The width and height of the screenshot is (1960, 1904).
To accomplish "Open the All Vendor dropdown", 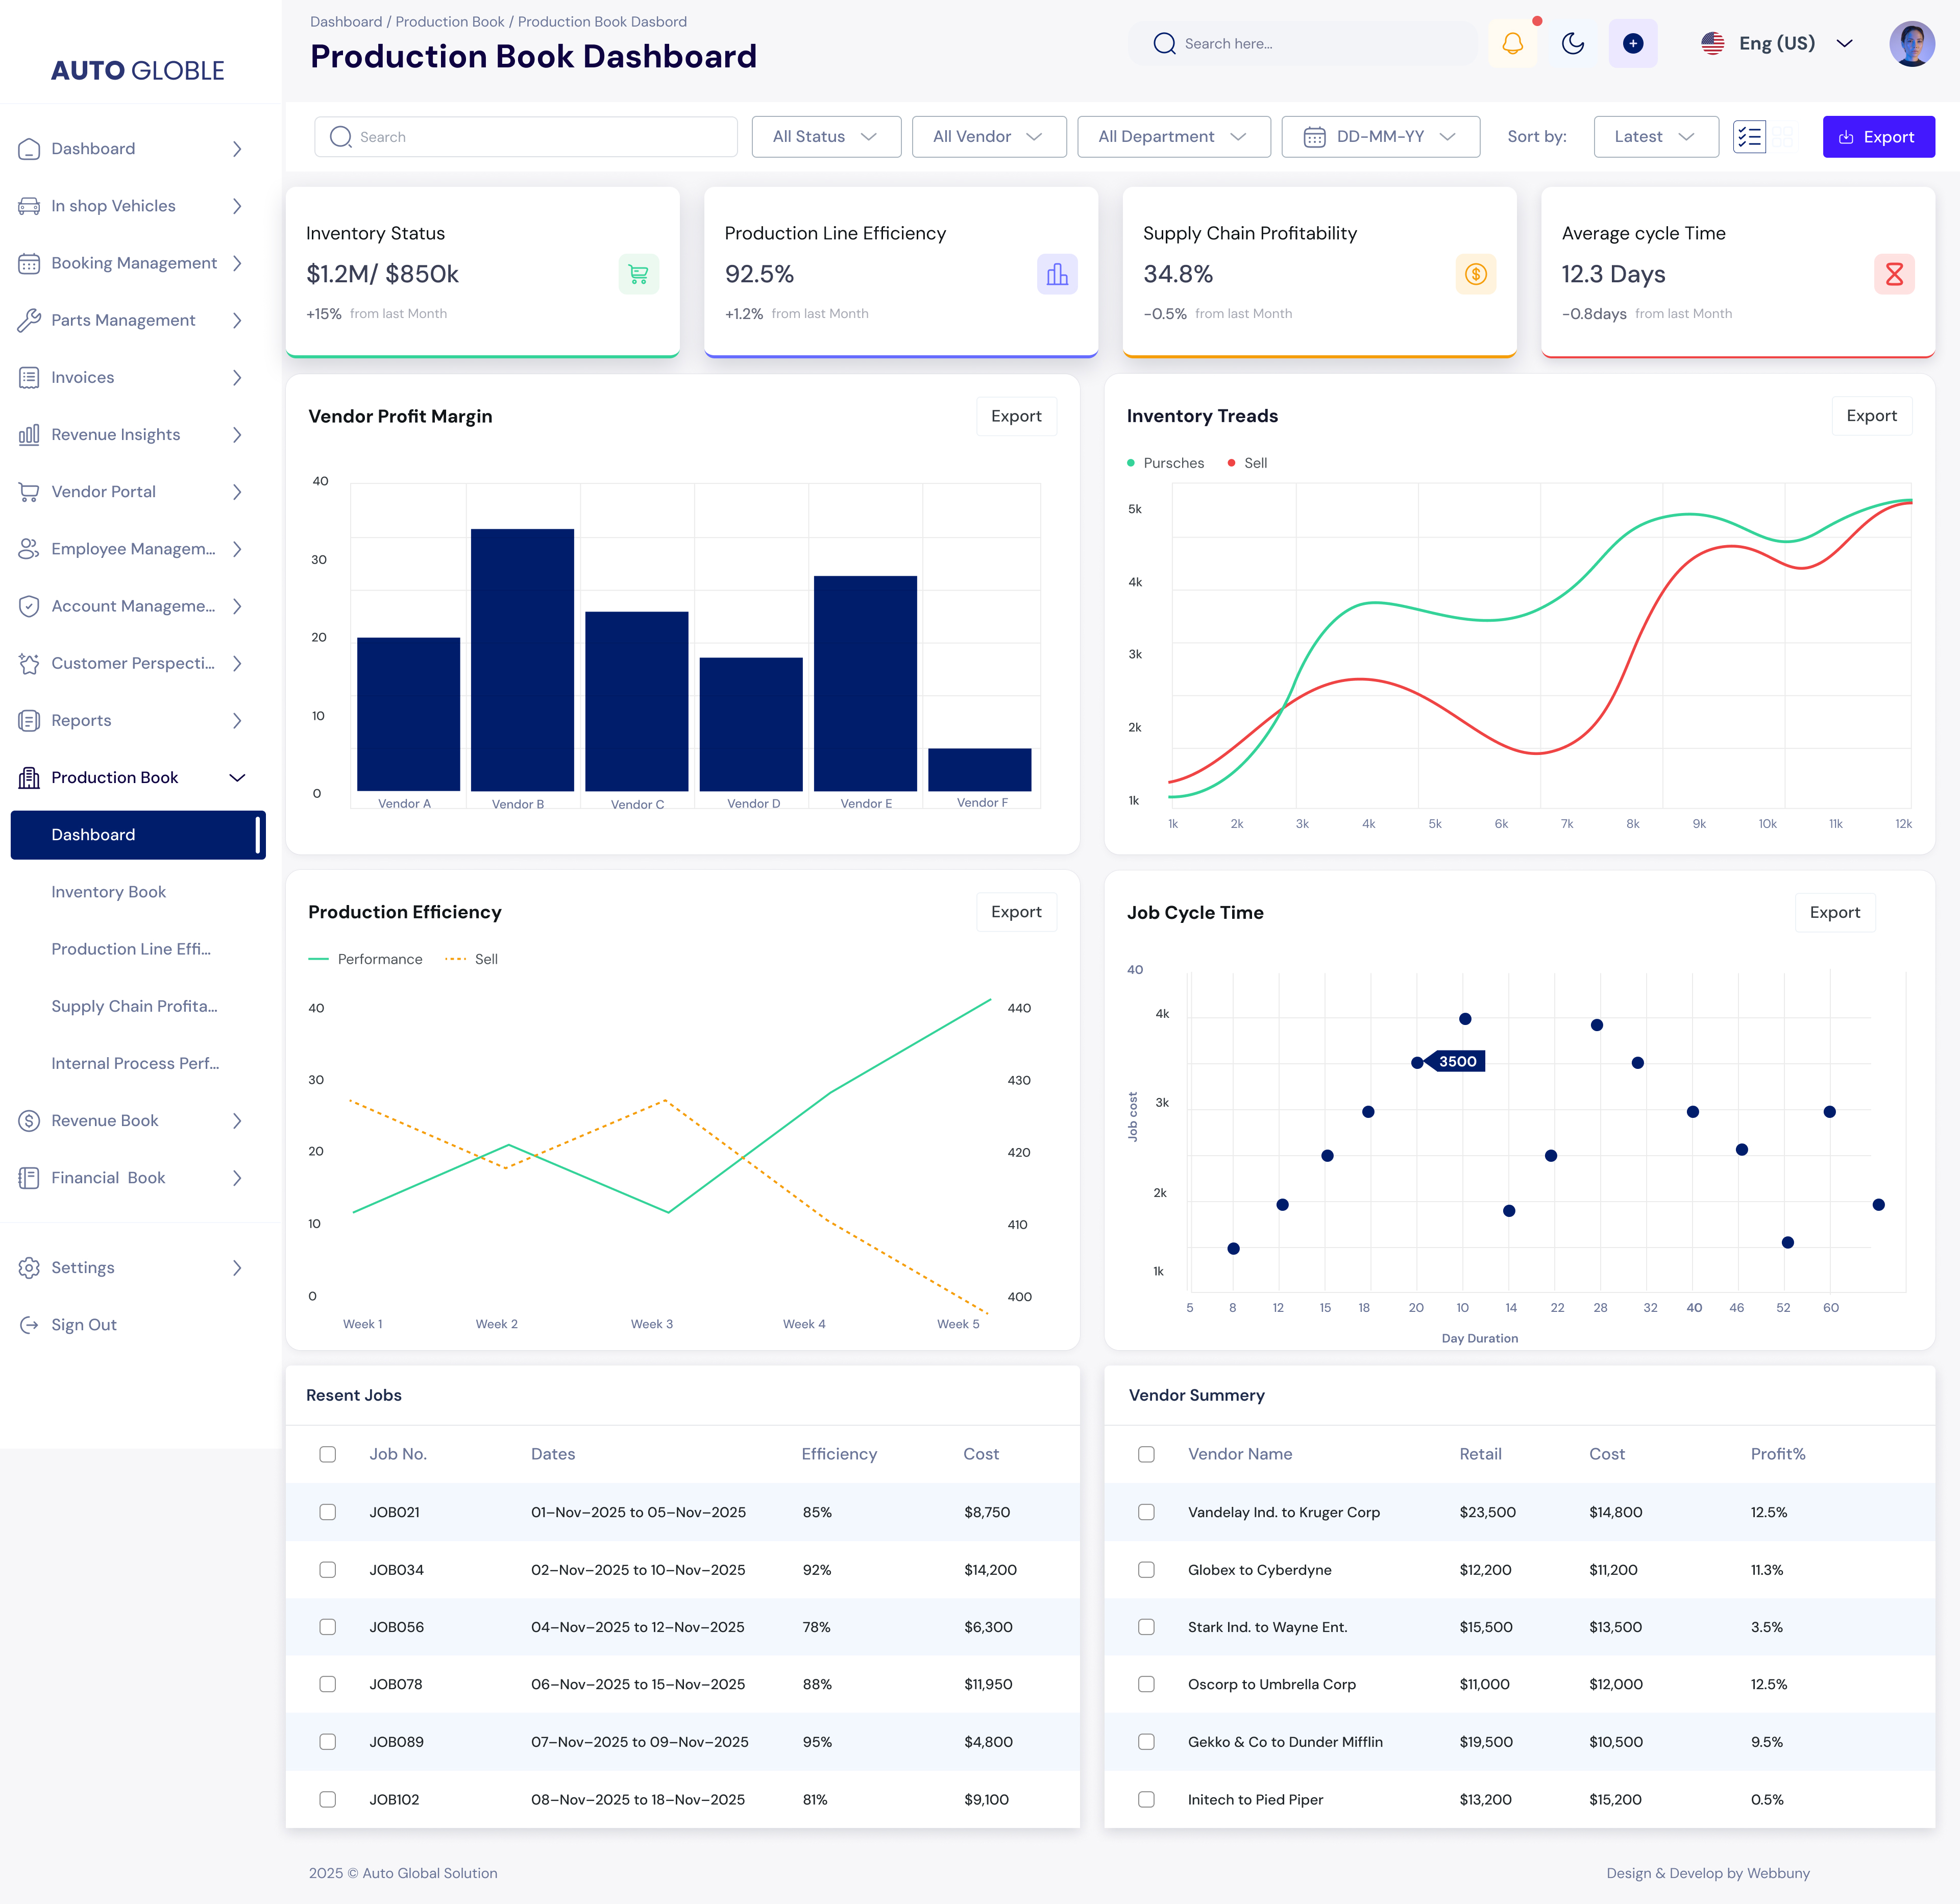I will (x=989, y=137).
